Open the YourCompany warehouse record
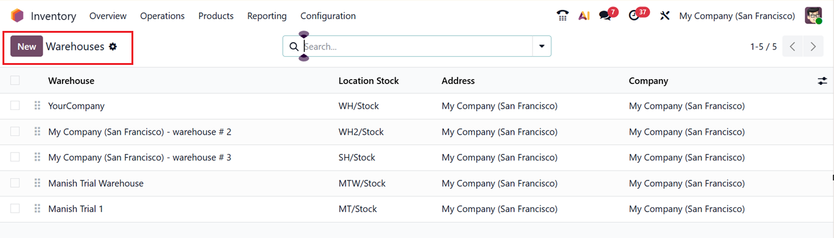 [x=76, y=106]
